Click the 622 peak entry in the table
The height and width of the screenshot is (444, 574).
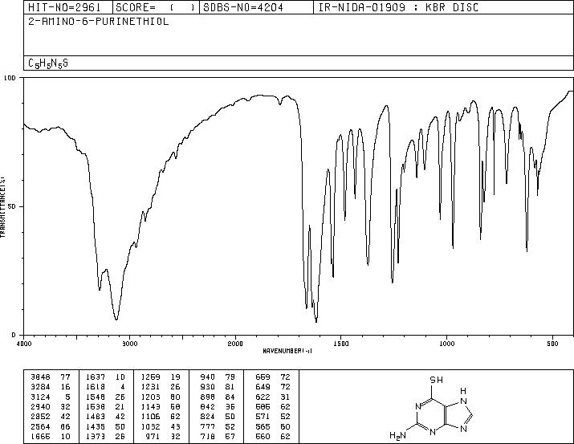pyautogui.click(x=273, y=397)
